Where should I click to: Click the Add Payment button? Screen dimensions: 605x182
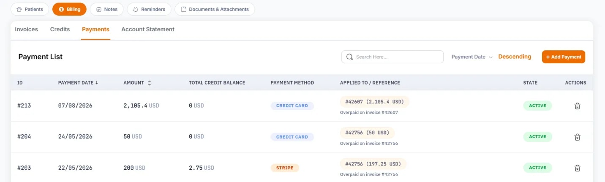pyautogui.click(x=563, y=57)
